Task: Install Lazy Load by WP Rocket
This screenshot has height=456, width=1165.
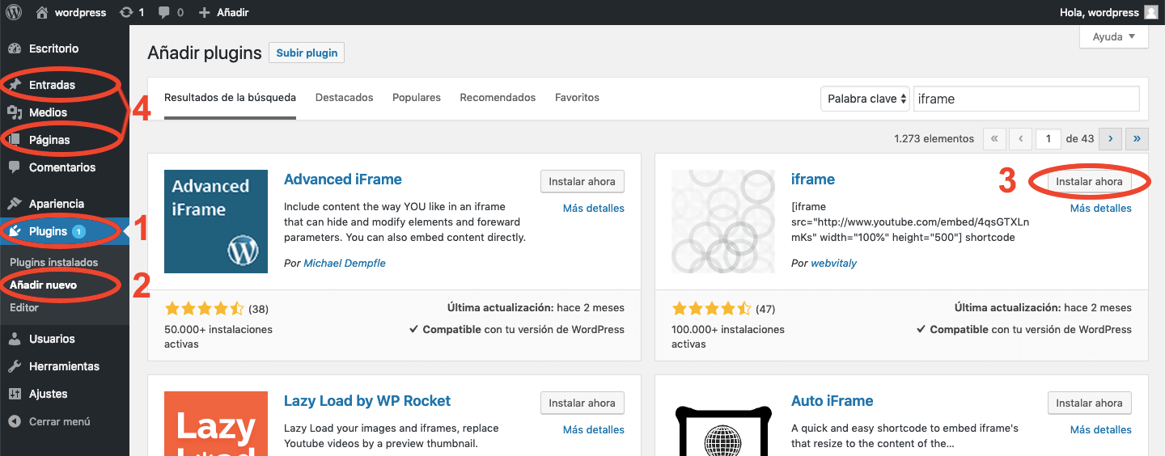Action: (x=582, y=403)
